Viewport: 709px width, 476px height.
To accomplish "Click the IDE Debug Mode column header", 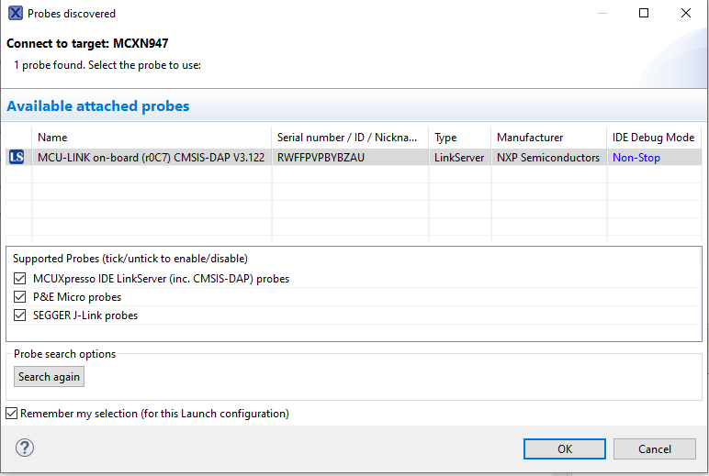I will [653, 138].
